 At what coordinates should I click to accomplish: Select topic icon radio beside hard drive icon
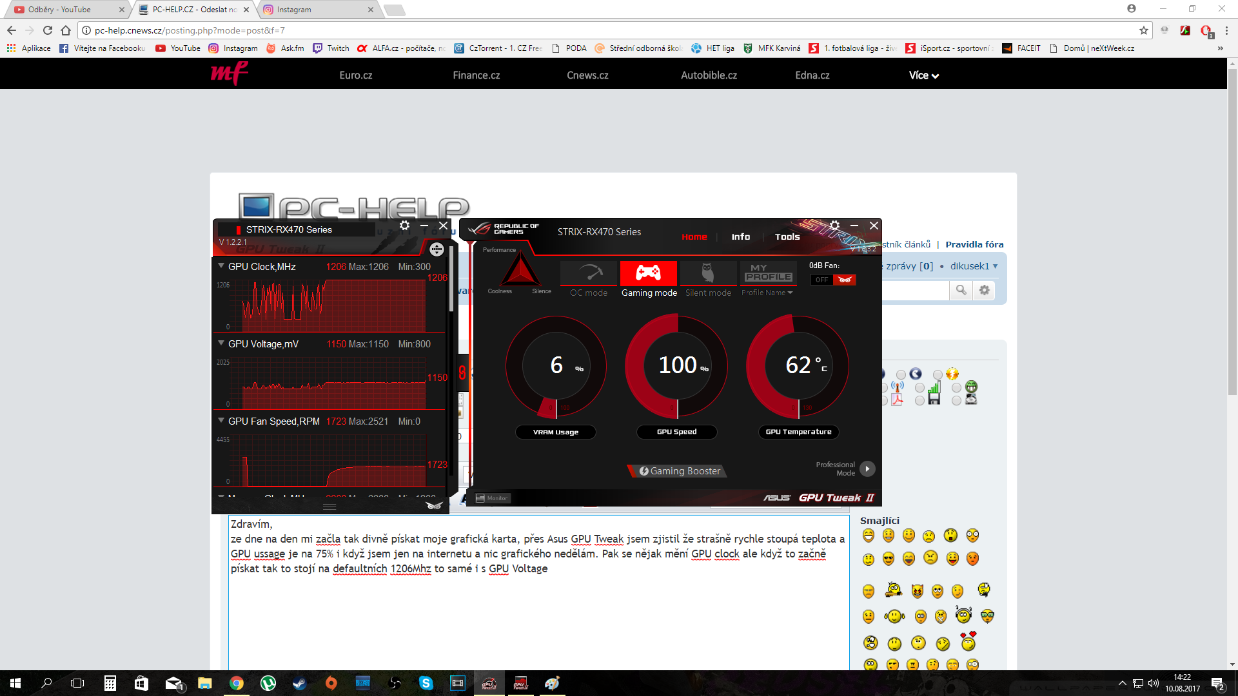(x=956, y=401)
